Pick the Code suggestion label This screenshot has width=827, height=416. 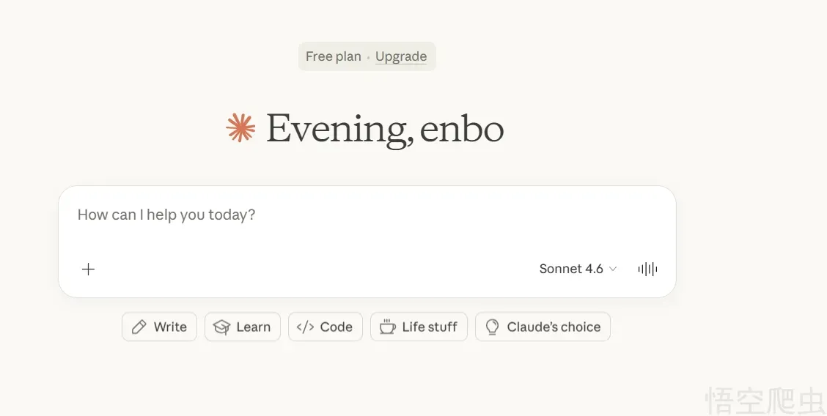pos(337,327)
